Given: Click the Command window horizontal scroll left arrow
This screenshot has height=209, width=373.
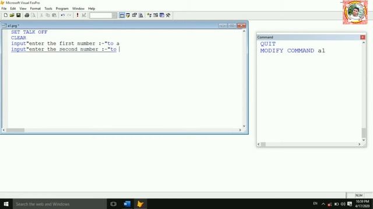Looking at the screenshot, I should click(x=259, y=144).
